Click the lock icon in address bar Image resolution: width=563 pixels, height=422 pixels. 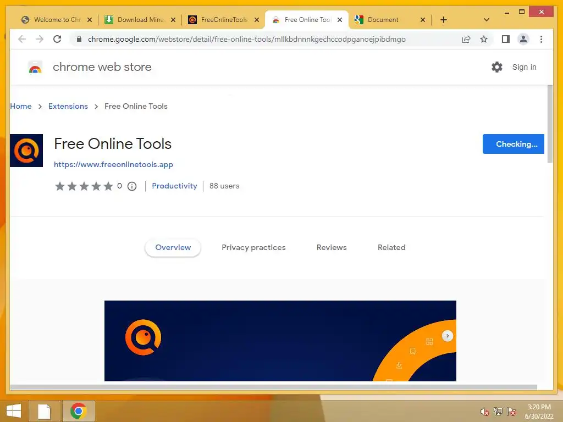[x=79, y=39]
